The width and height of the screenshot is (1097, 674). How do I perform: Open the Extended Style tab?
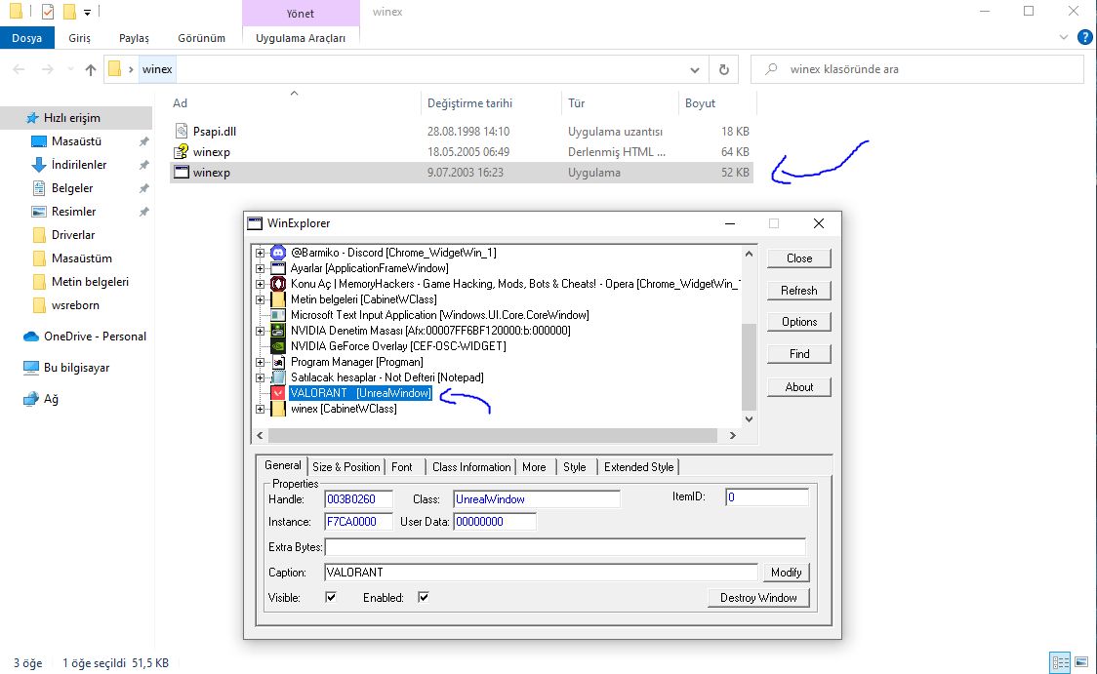(x=638, y=467)
